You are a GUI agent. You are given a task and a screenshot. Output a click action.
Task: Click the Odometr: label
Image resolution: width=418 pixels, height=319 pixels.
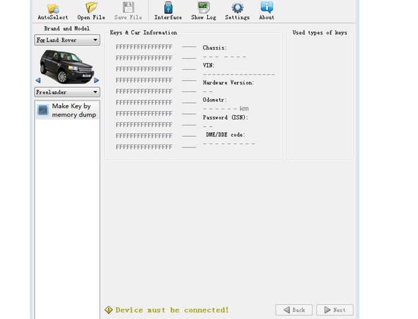point(214,100)
